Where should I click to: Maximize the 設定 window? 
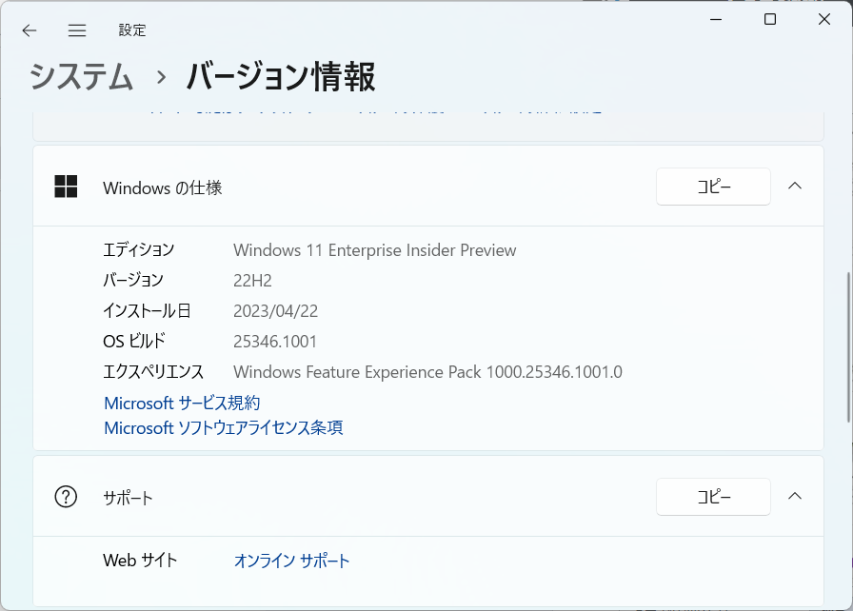pos(770,20)
